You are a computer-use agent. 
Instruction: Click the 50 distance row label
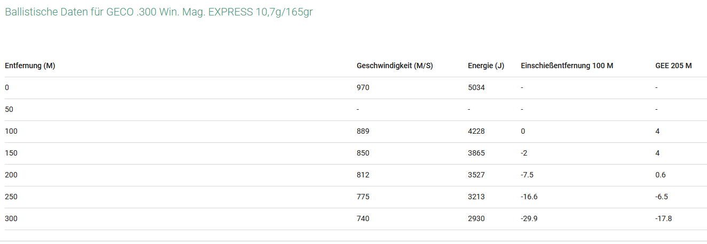click(9, 109)
